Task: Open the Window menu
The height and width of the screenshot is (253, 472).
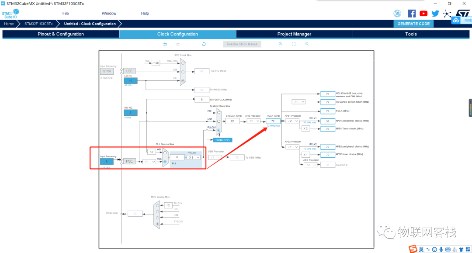Action: tap(109, 13)
